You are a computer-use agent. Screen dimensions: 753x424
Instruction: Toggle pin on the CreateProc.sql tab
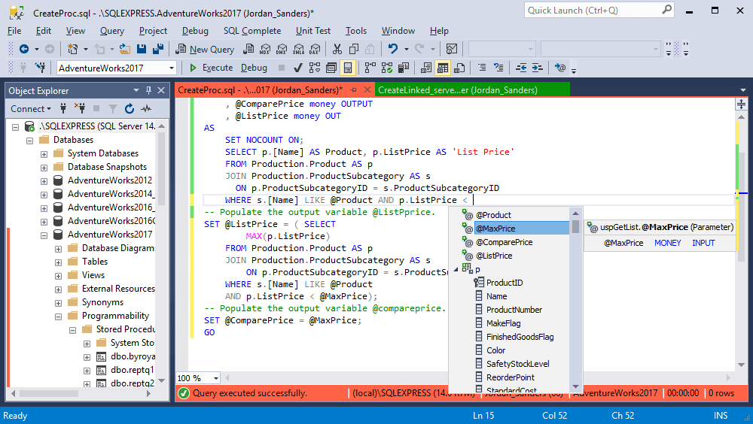[x=354, y=89]
